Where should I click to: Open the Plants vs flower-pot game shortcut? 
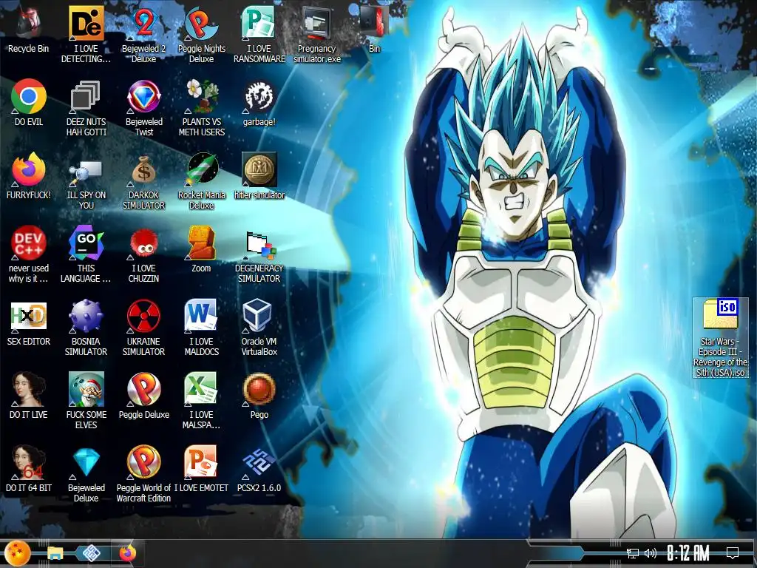pos(201,107)
